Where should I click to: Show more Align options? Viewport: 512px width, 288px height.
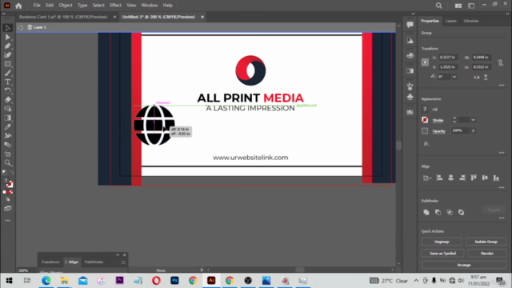[x=502, y=188]
